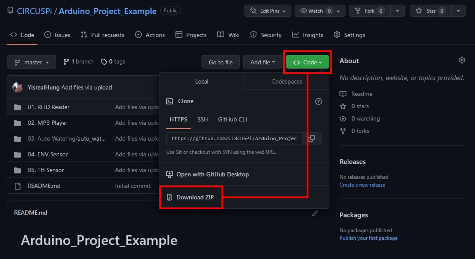The width and height of the screenshot is (475, 259).
Task: Open the Add file dropdown
Action: (x=263, y=62)
